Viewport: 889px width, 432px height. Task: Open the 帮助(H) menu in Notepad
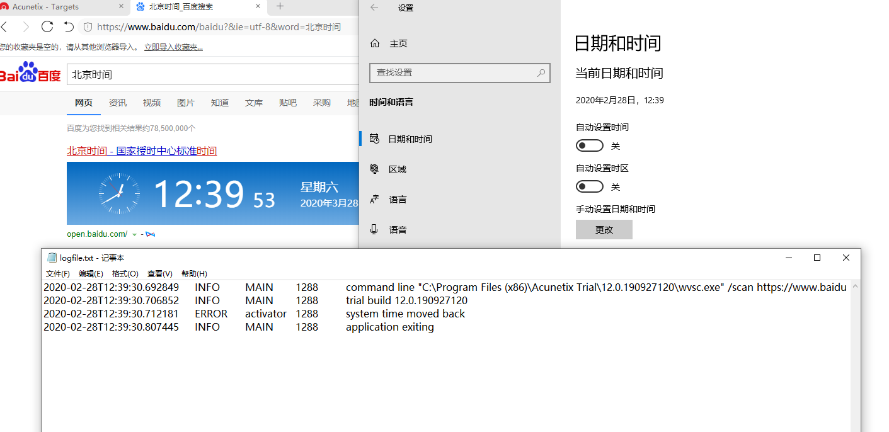click(x=194, y=274)
